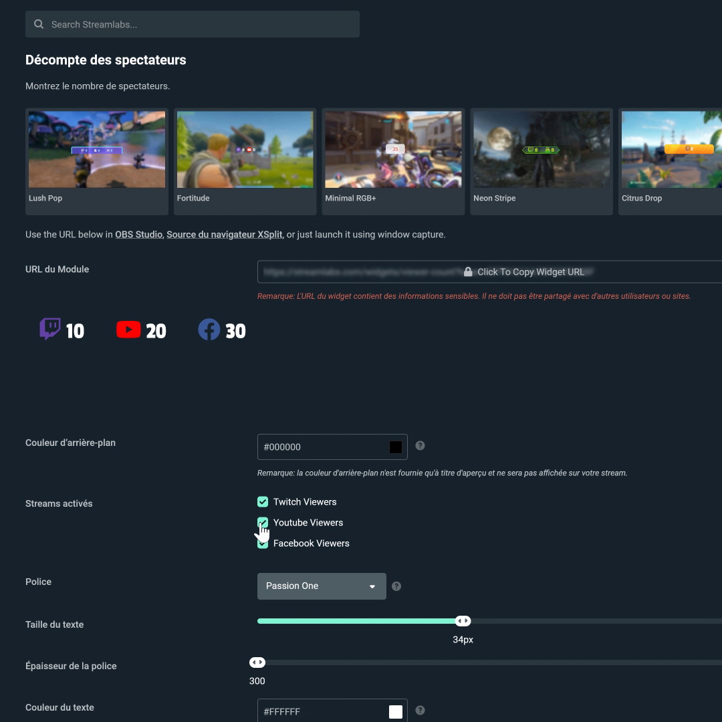Click the Facebook logo in preview
Viewport: 722px width, 722px height.
click(x=209, y=330)
